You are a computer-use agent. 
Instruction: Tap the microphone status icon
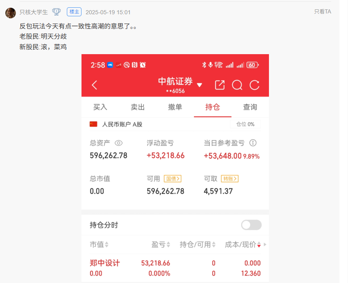[210, 65]
